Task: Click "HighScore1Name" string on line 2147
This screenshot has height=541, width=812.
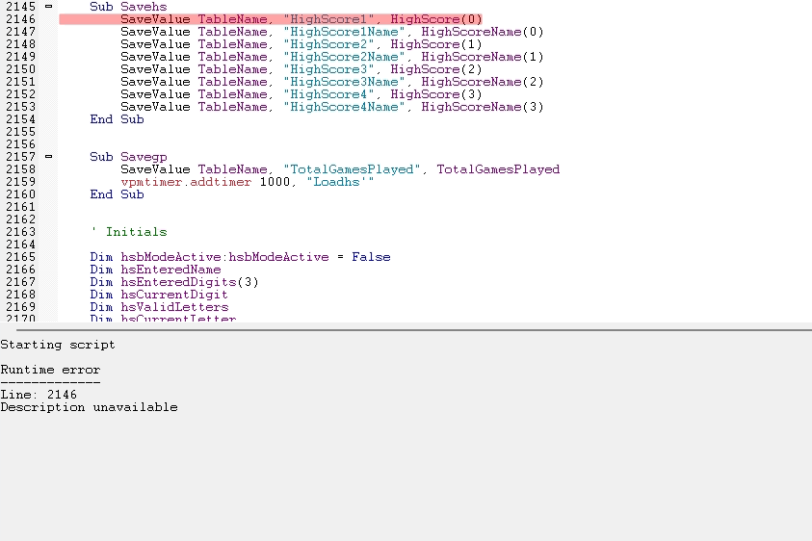Action: tap(344, 32)
